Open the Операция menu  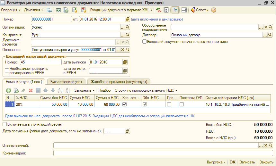(11, 10)
